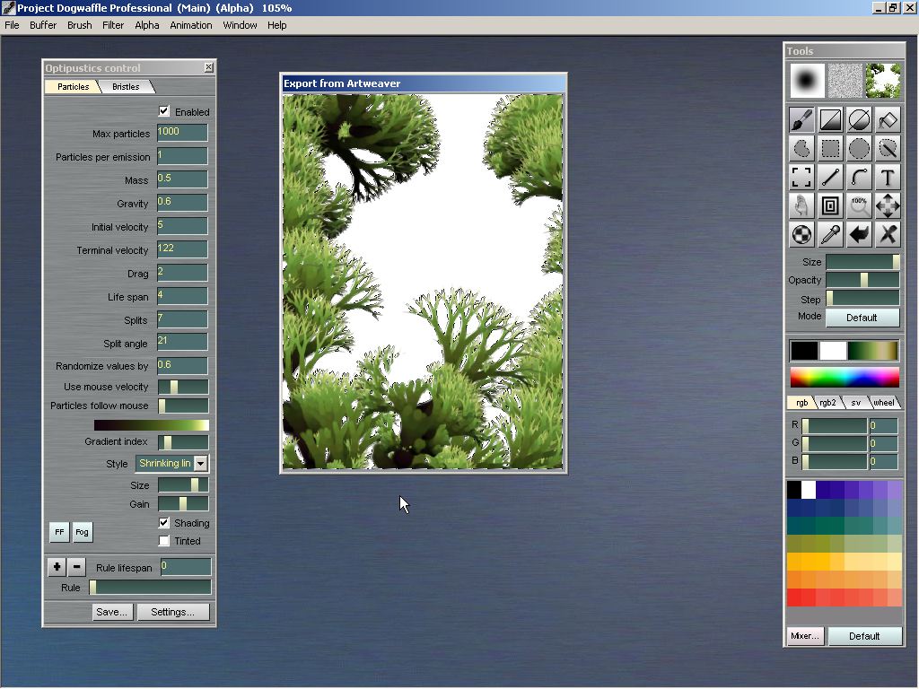Click the Settings... button
Screen dimensions: 919x689
[x=172, y=612]
